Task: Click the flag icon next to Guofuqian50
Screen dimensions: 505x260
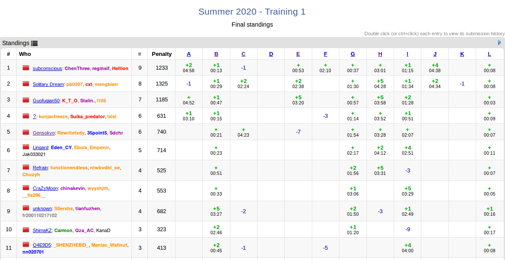Action: tap(26, 100)
